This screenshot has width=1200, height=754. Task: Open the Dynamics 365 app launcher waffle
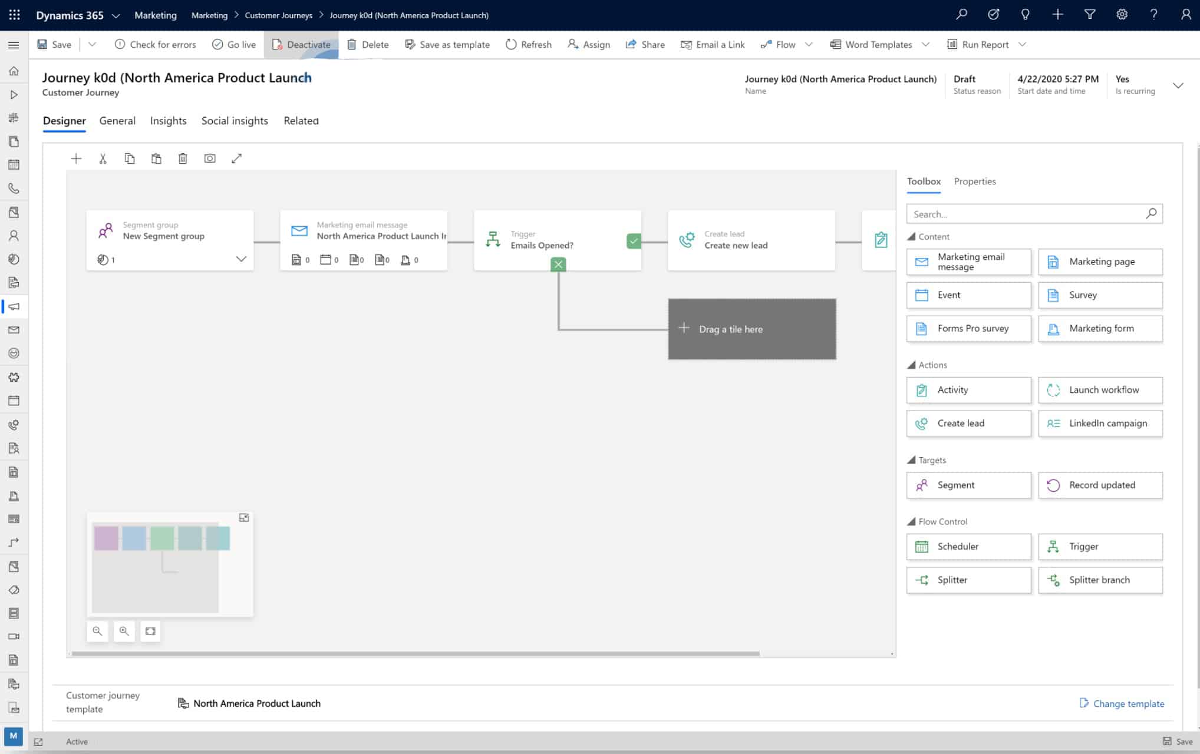pyautogui.click(x=14, y=15)
